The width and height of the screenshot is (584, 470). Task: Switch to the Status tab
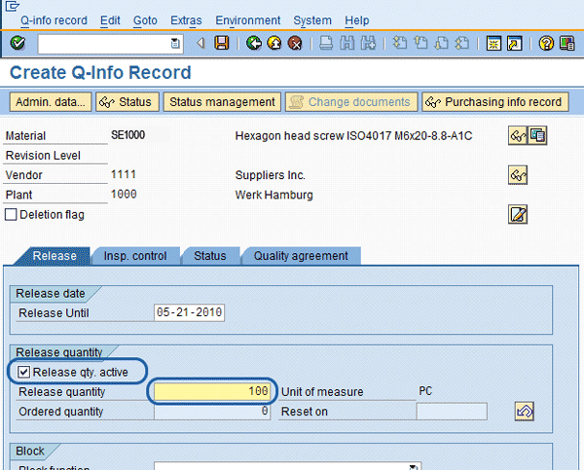[210, 256]
